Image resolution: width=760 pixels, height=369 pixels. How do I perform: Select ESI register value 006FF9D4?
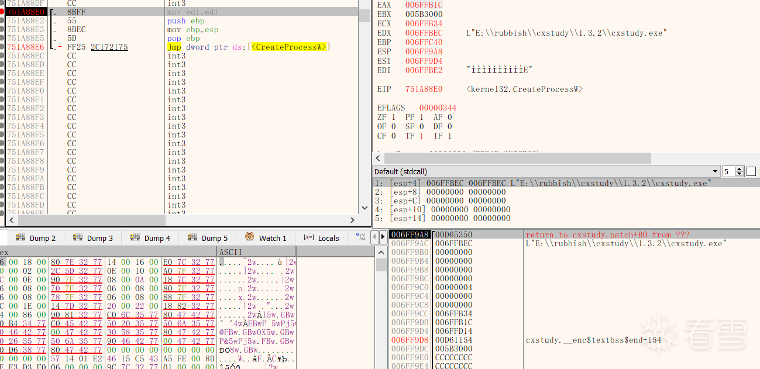click(x=424, y=61)
